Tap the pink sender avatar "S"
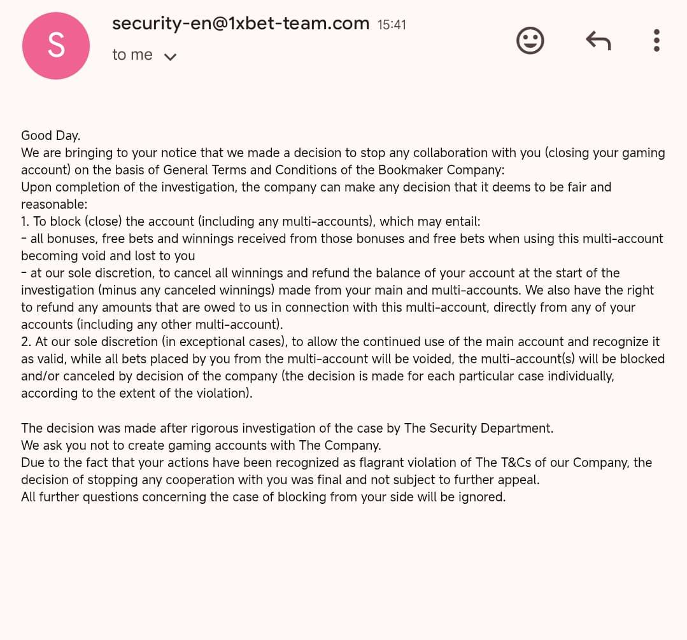 click(56, 46)
